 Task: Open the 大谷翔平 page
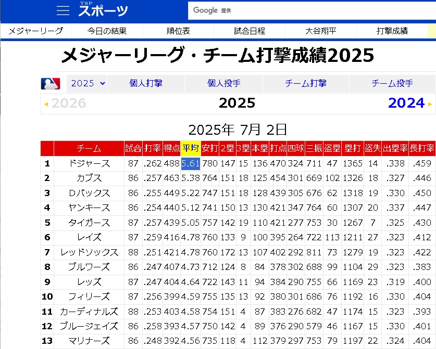tap(321, 31)
